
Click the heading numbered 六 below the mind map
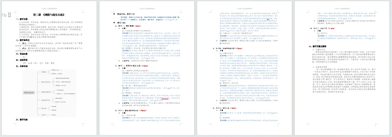[x=22, y=120]
